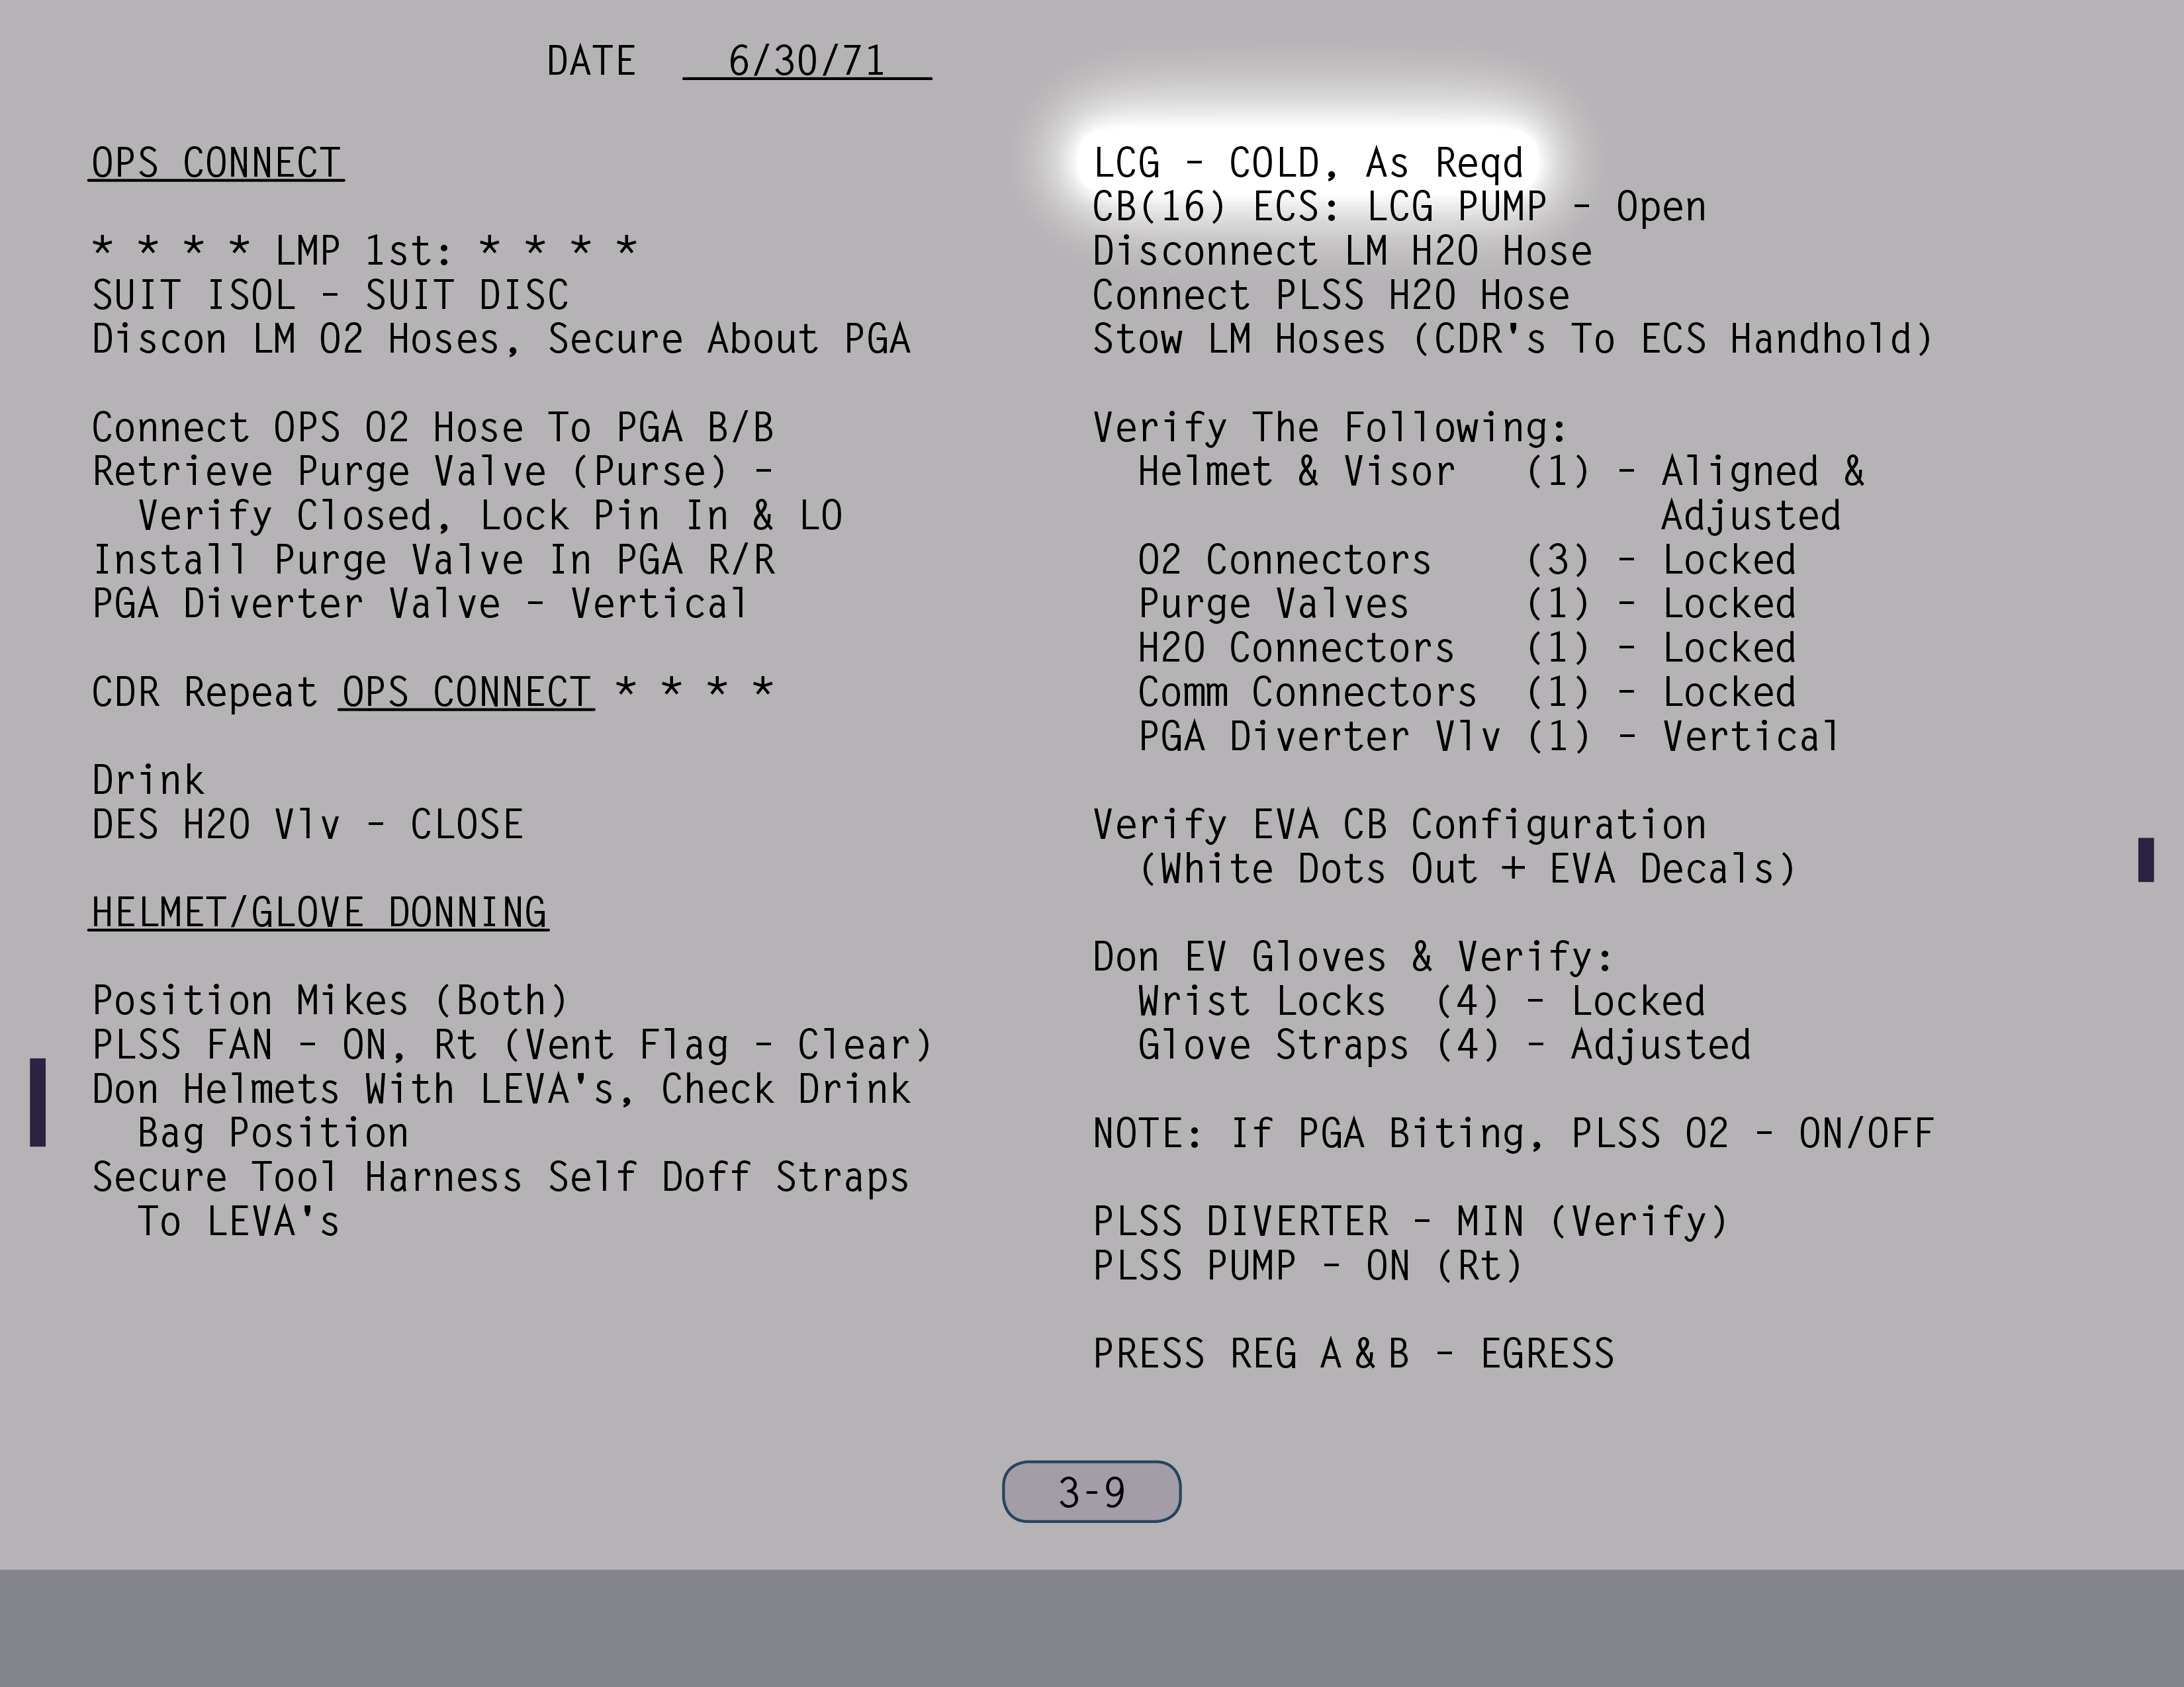Select the PLSS PUMP - ON (Rt) step
This screenshot has height=1687, width=2184.
[x=1307, y=1266]
